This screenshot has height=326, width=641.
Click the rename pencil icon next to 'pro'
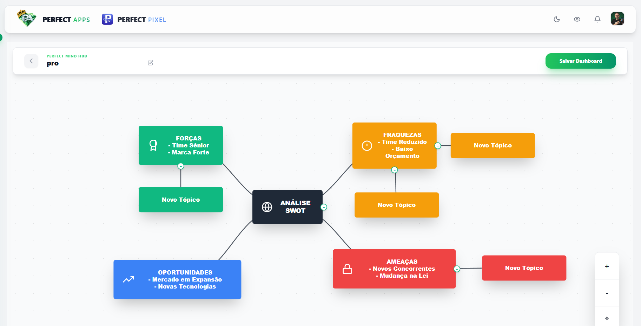click(151, 62)
